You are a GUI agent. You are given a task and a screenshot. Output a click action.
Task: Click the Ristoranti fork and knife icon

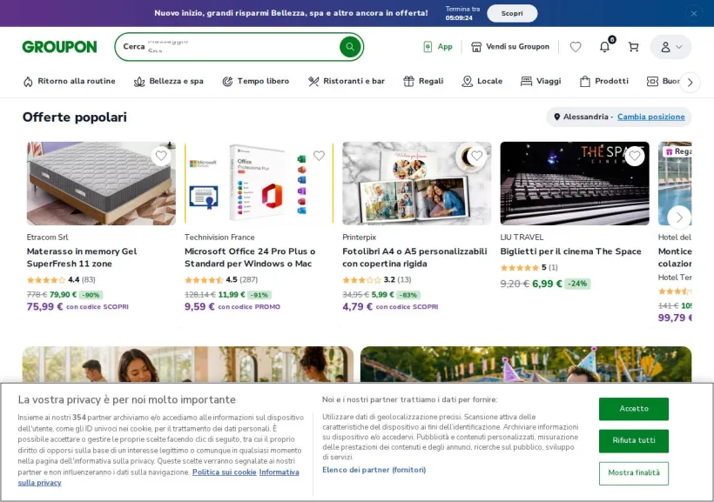[x=313, y=81]
